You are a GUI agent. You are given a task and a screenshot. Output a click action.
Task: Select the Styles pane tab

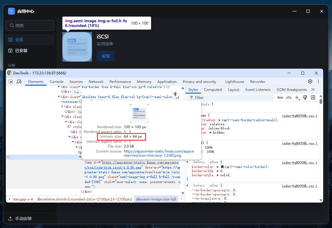[193, 90]
